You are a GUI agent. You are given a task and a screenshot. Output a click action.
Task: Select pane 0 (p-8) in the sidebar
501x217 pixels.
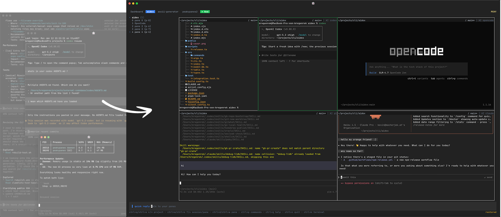(x=141, y=20)
